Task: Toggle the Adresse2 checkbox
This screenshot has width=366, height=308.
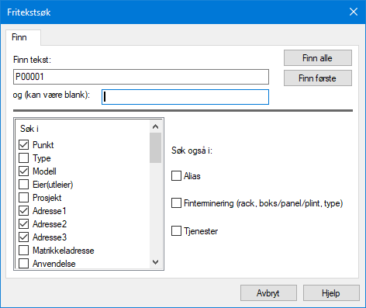Action: 23,224
